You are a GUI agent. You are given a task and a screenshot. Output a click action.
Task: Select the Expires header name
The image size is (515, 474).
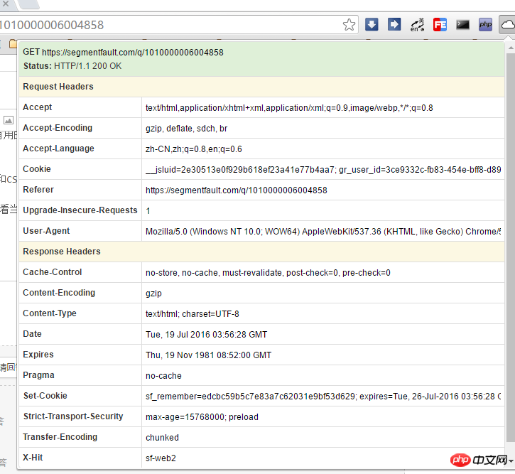38,355
